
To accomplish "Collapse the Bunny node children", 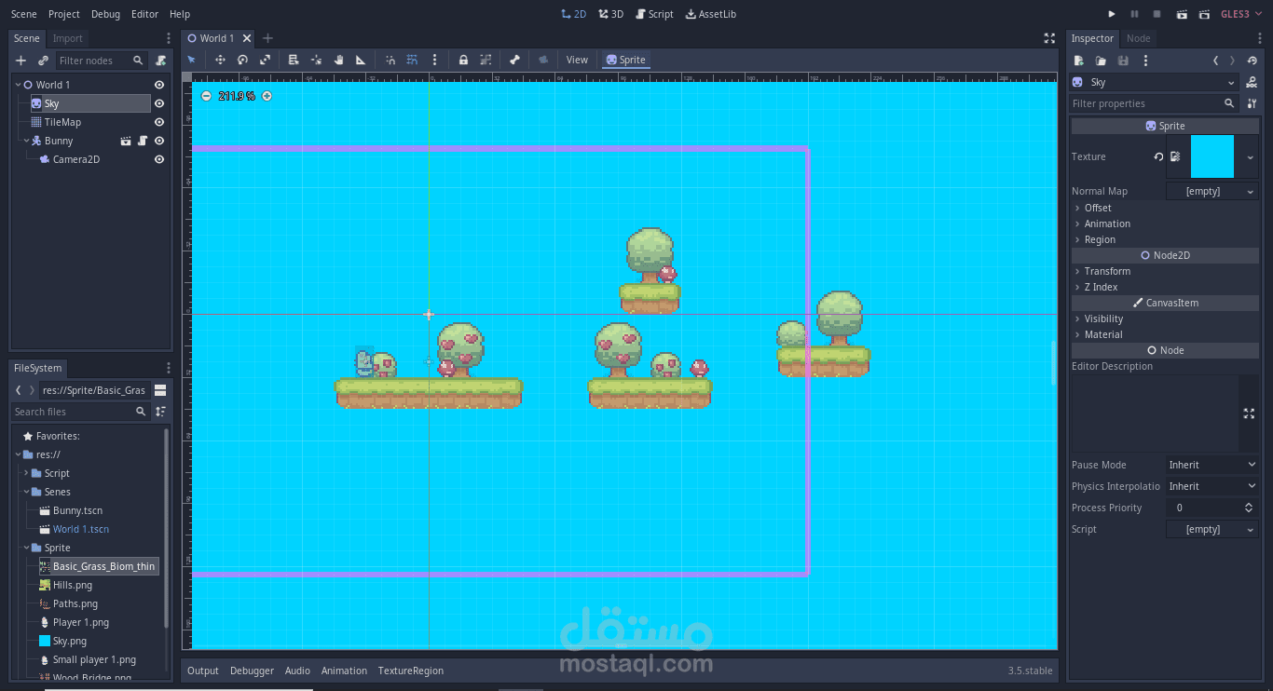I will (x=27, y=141).
